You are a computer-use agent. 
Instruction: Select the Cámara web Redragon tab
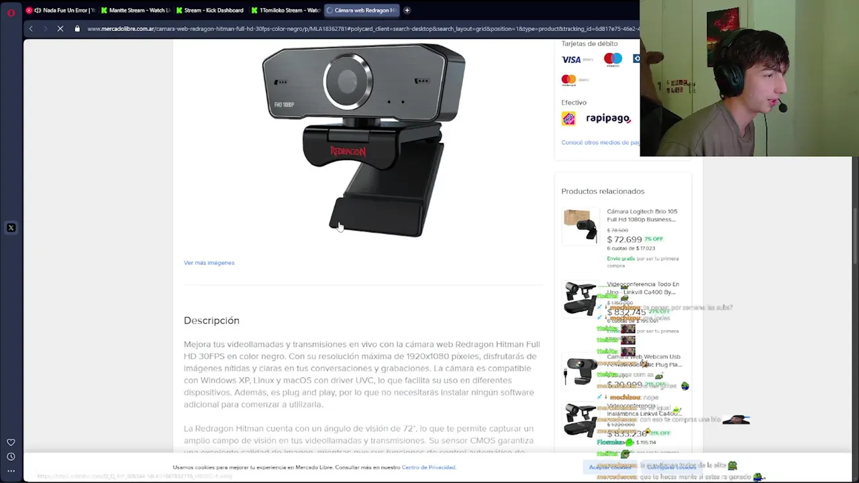pyautogui.click(x=361, y=10)
